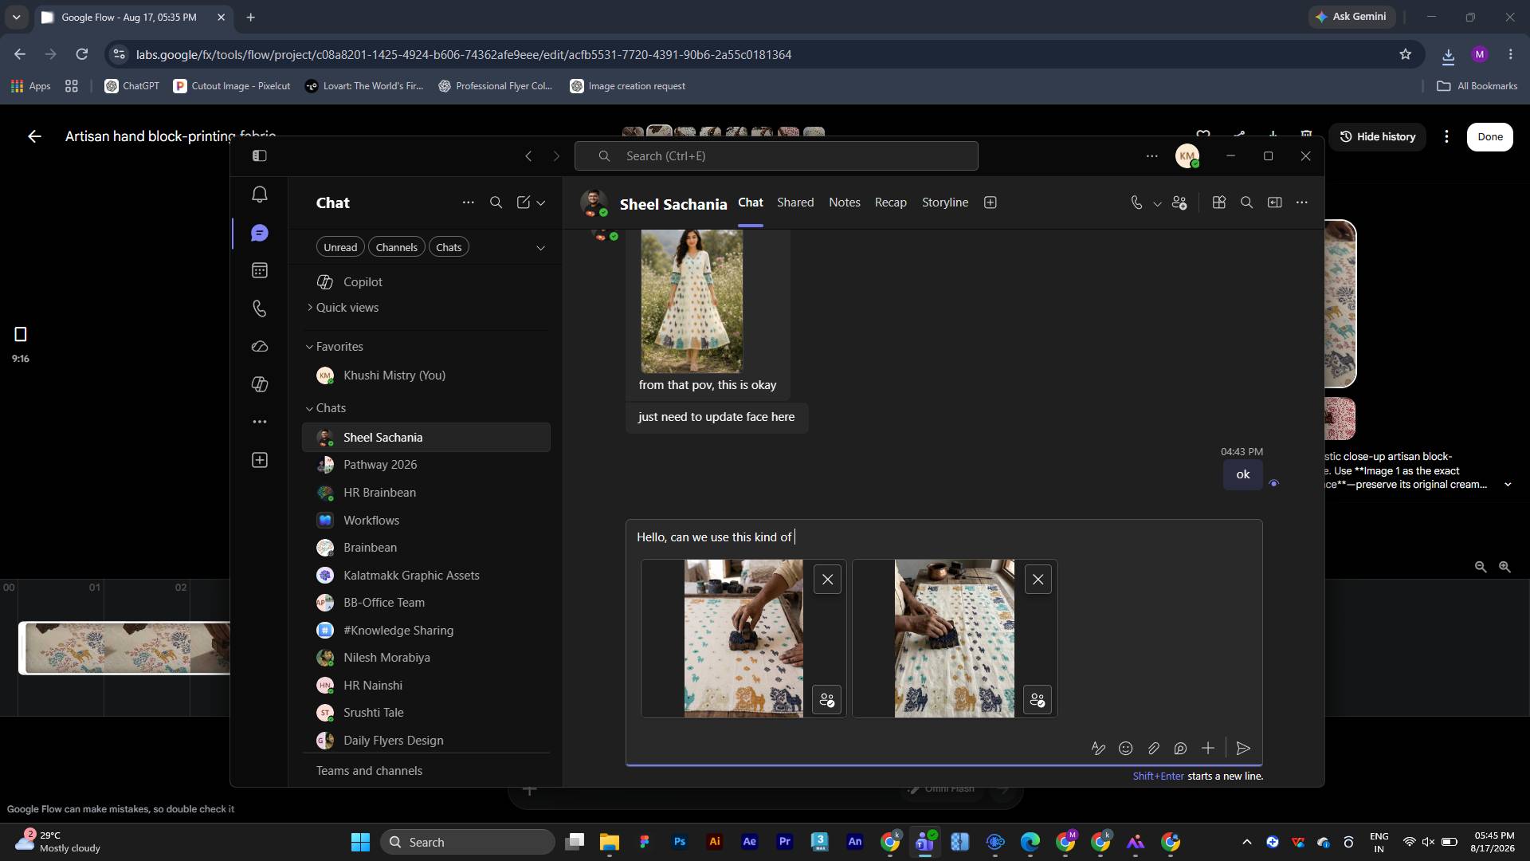The height and width of the screenshot is (861, 1530).
Task: Send the message with the arrow icon
Action: [x=1243, y=748]
